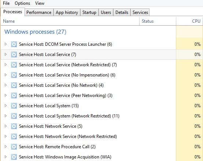Expand Service Host: Network Service (5)
This screenshot has width=203, height=161.
point(5,126)
